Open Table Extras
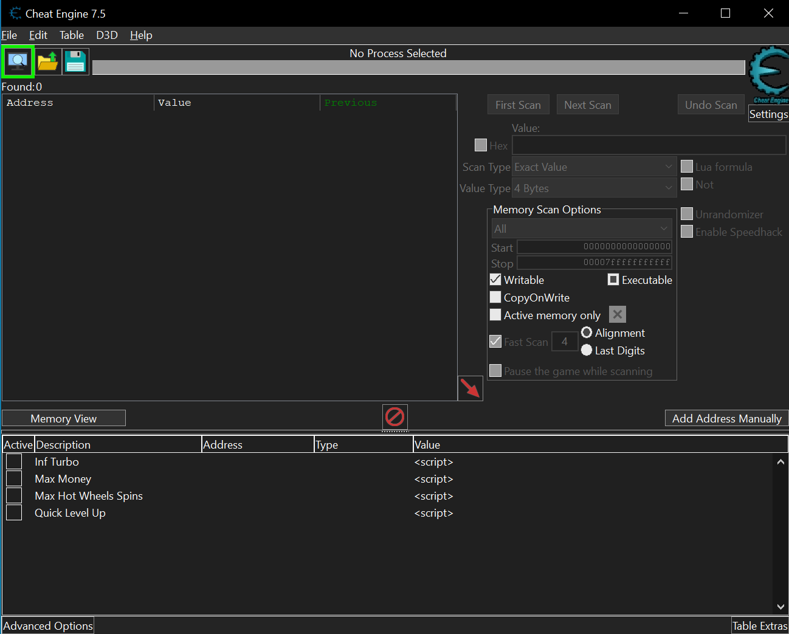Viewport: 789px width, 634px height. pyautogui.click(x=760, y=625)
